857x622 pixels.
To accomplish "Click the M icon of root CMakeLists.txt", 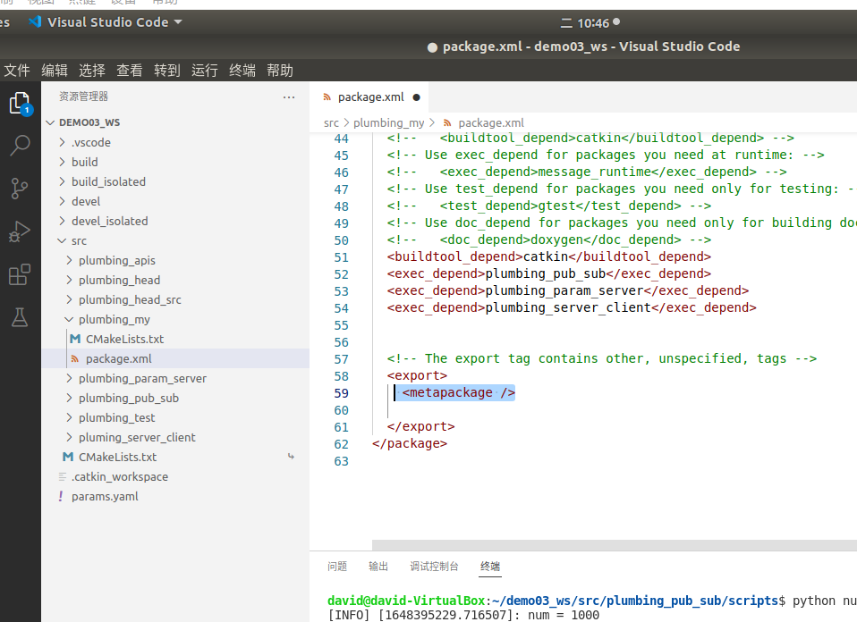I will click(68, 457).
